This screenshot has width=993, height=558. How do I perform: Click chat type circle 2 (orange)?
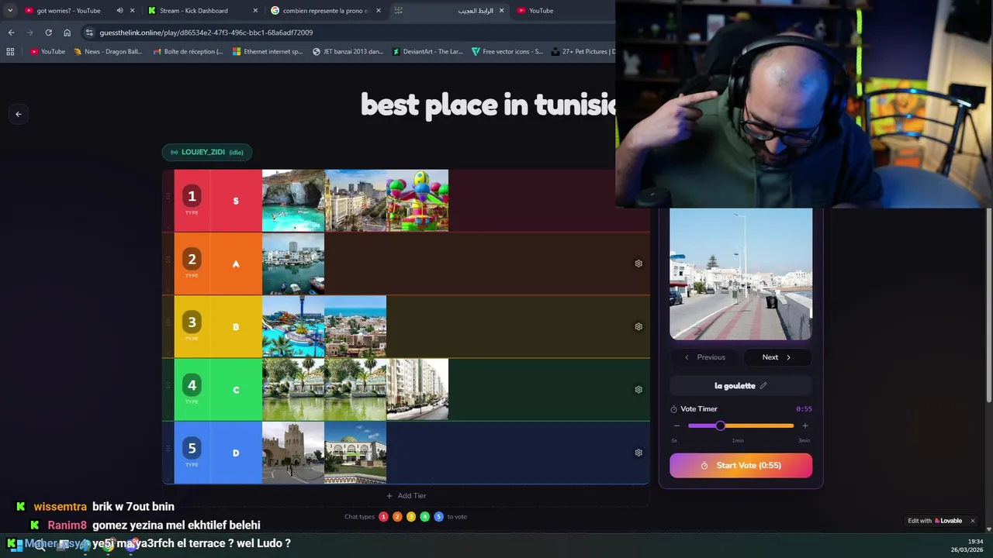[x=397, y=517]
